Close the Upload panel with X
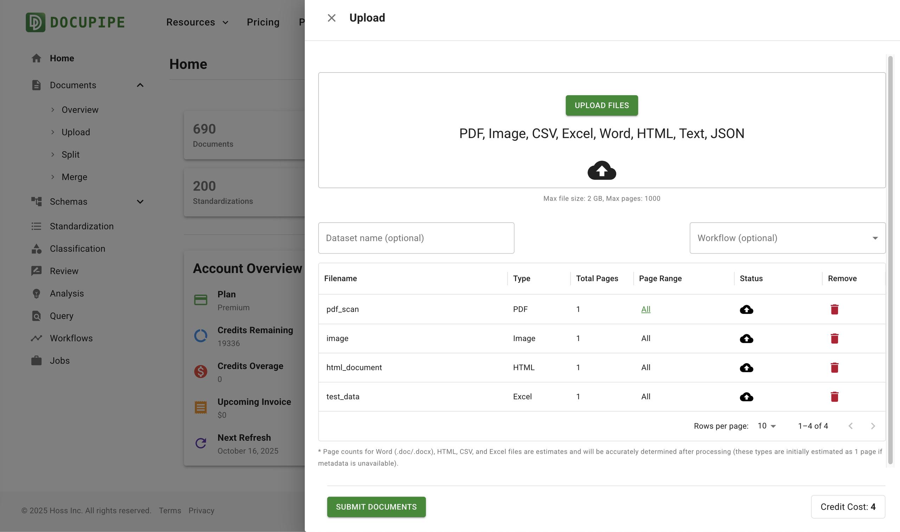 pyautogui.click(x=331, y=18)
